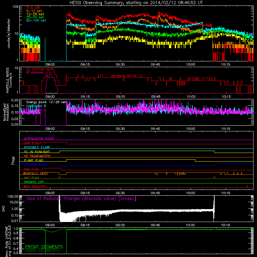This screenshot has width=257, height=257.
Task: Click the 'SAA FLAG' label
Action: 31,169
